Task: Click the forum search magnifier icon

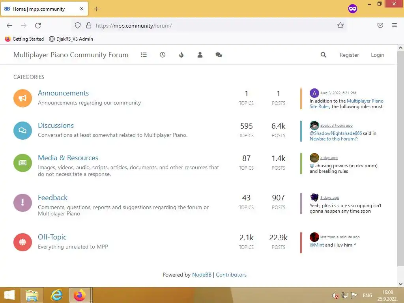Action: (x=324, y=55)
